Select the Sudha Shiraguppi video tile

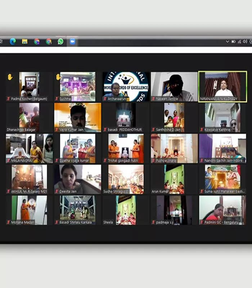[x=126, y=179]
